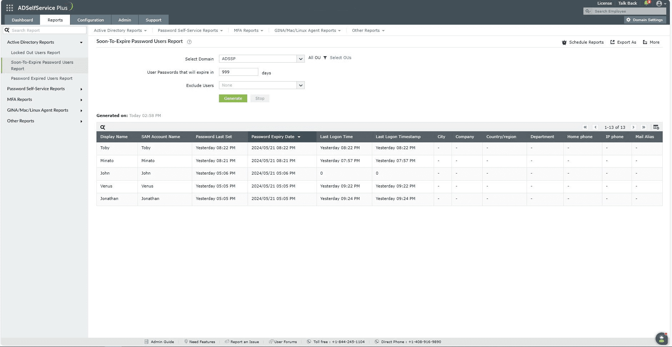Sort by the Password Expiry Date column

(273, 137)
